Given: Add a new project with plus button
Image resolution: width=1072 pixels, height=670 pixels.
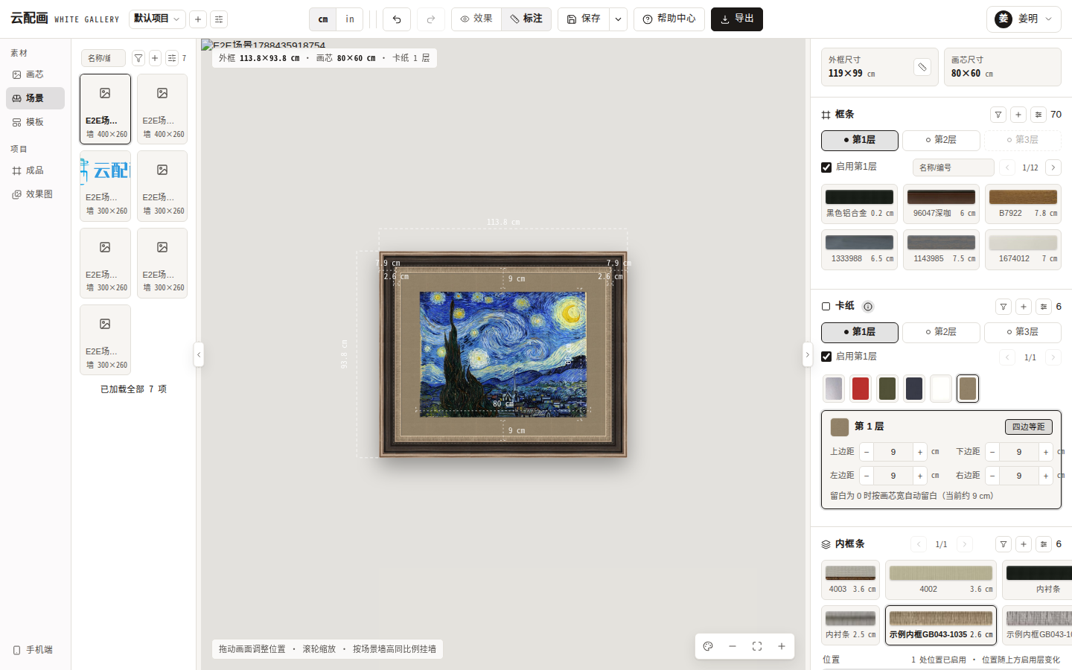Looking at the screenshot, I should (198, 19).
